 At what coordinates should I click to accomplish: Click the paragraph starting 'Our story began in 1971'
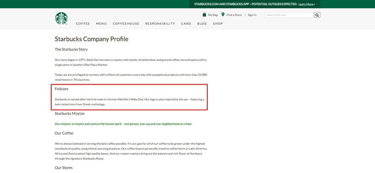coord(131,62)
